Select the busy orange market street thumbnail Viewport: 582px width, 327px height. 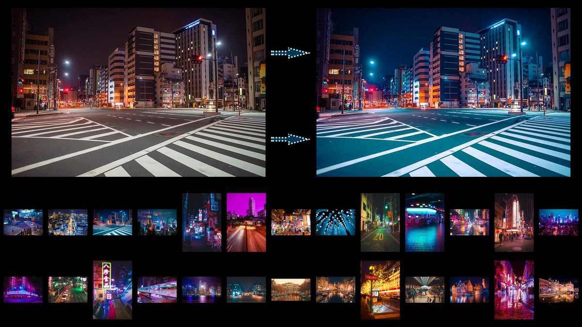(x=291, y=222)
